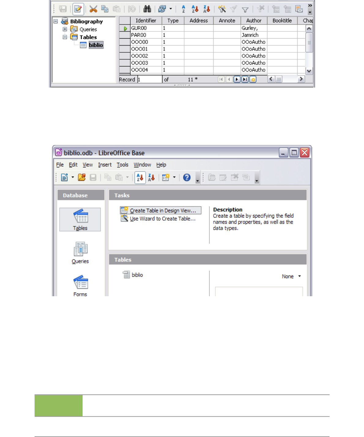Click the AutoFilter wand icon
Screen dimensions: 364x437
[222, 9]
